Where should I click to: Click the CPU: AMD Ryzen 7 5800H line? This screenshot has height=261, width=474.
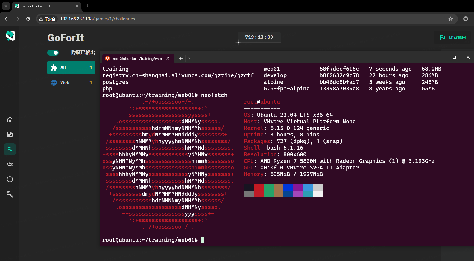coord(339,161)
